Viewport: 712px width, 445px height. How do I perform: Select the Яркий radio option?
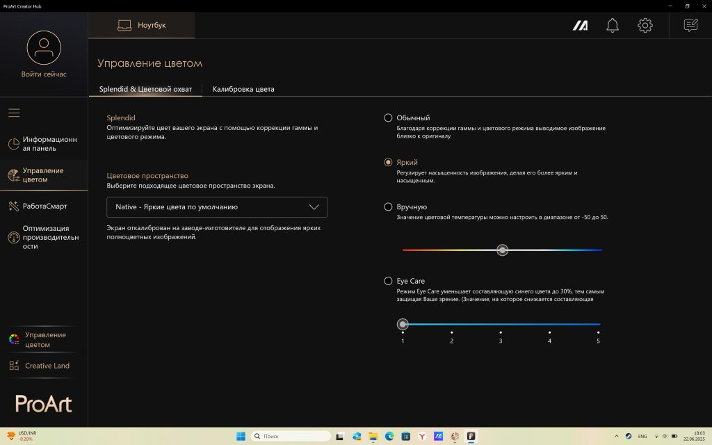point(388,162)
